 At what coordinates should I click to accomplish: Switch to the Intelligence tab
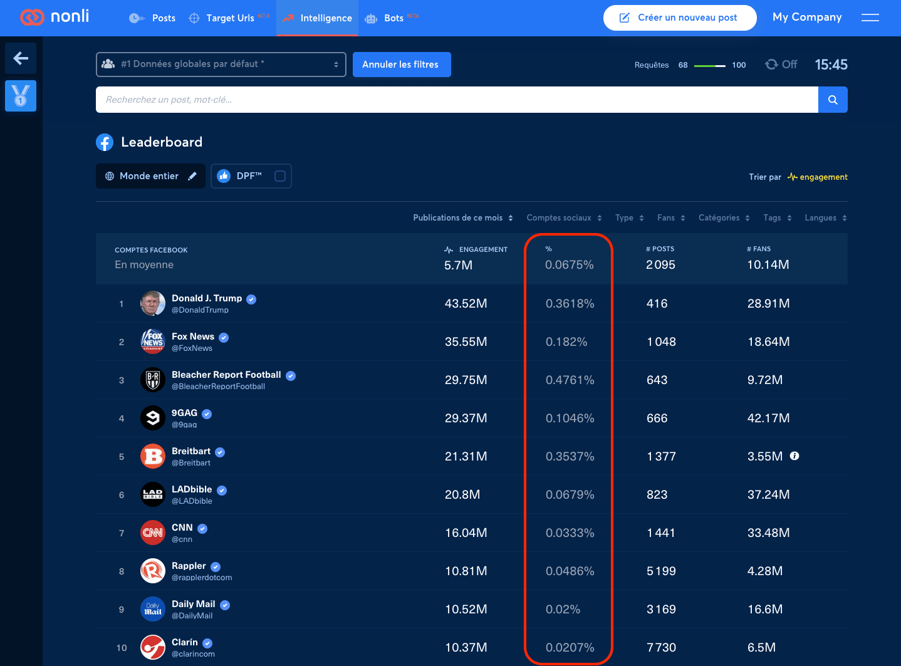pos(318,18)
